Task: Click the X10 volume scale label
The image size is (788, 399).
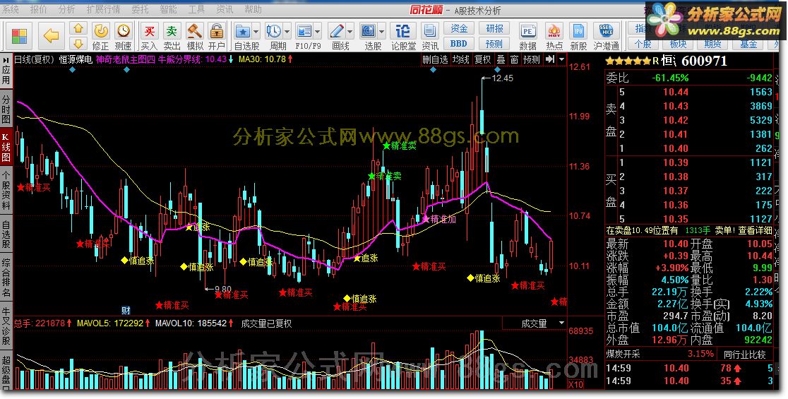Action: [x=576, y=384]
